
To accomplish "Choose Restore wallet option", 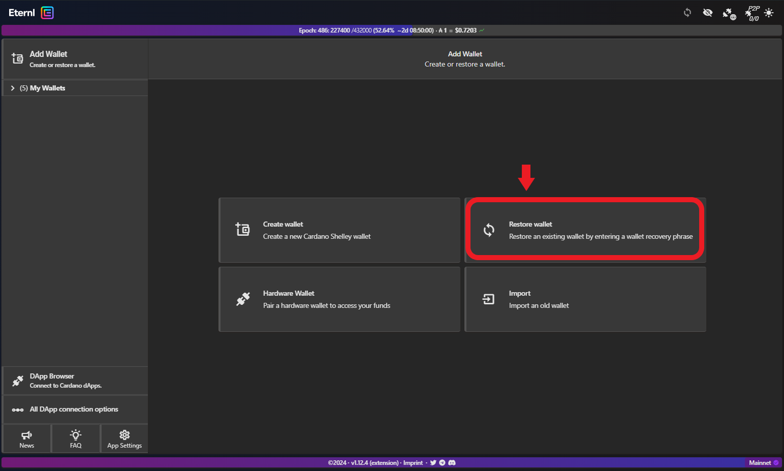I will [585, 230].
